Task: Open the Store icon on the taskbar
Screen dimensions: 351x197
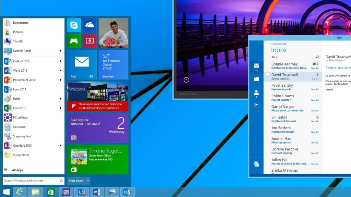Action: [x=51, y=192]
